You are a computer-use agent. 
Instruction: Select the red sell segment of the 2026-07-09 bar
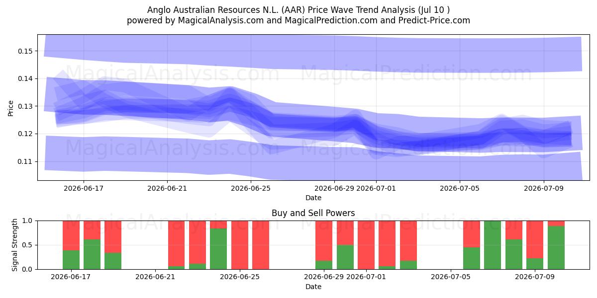click(x=535, y=239)
